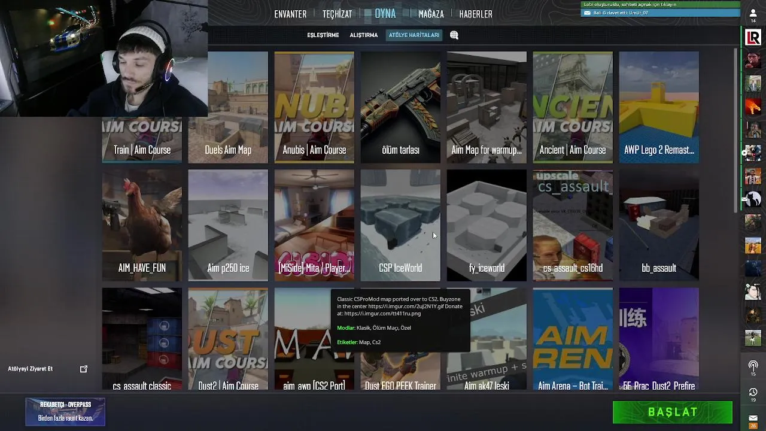Viewport: 766px width, 431px height.
Task: Open broadcast antenna icon labeled 15
Action: tap(753, 368)
